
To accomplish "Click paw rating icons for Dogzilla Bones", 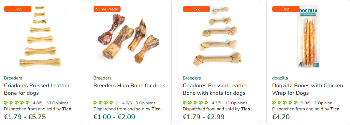I will (285, 103).
